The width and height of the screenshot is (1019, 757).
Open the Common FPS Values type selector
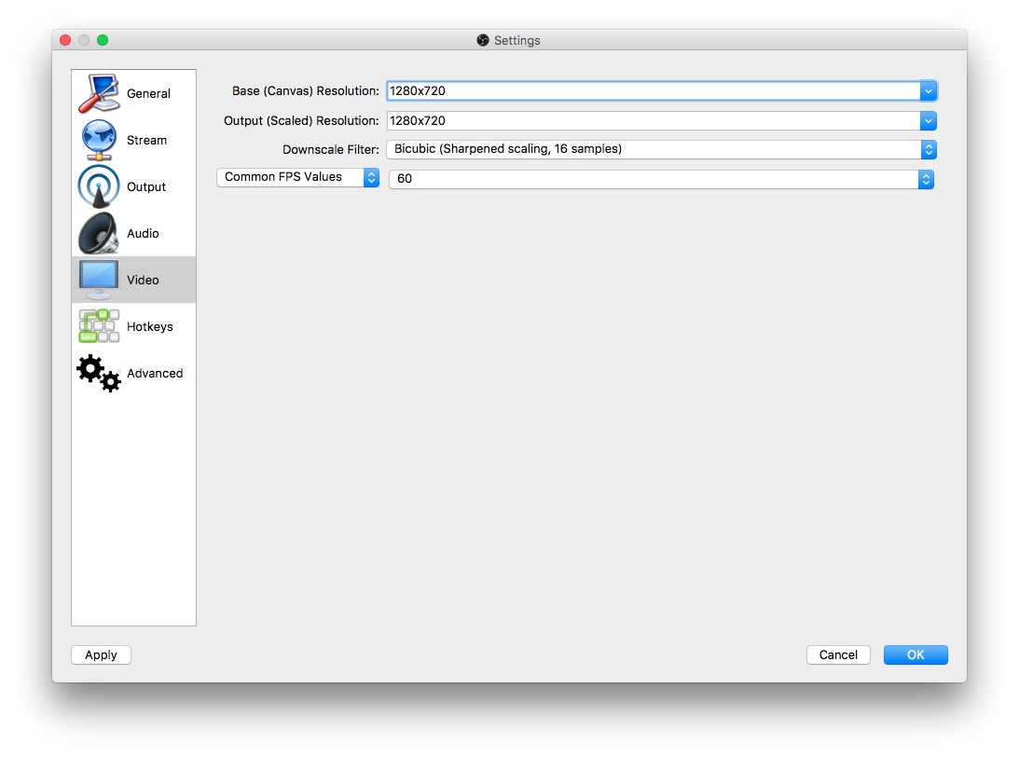point(297,177)
